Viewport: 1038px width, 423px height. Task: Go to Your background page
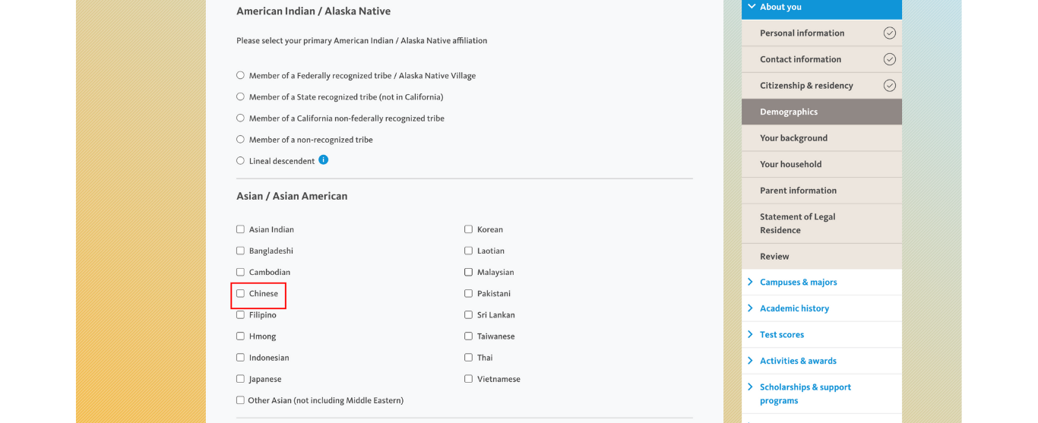[821, 138]
